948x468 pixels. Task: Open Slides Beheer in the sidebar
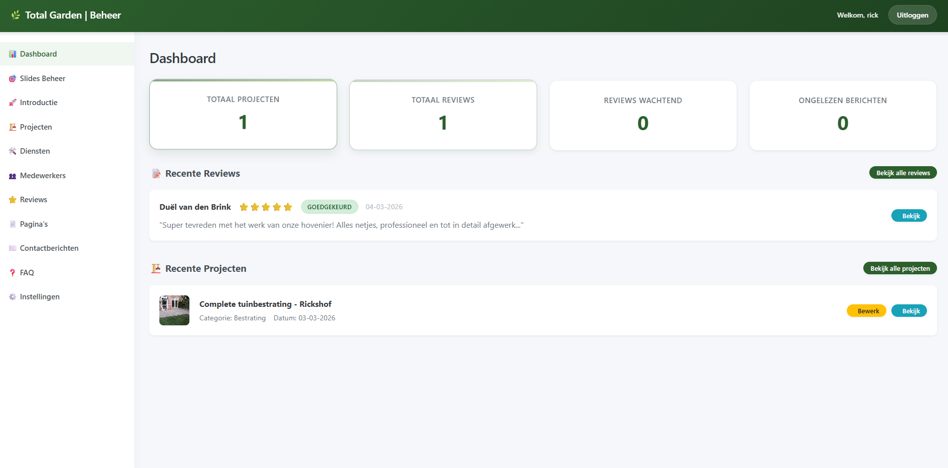[67, 79]
